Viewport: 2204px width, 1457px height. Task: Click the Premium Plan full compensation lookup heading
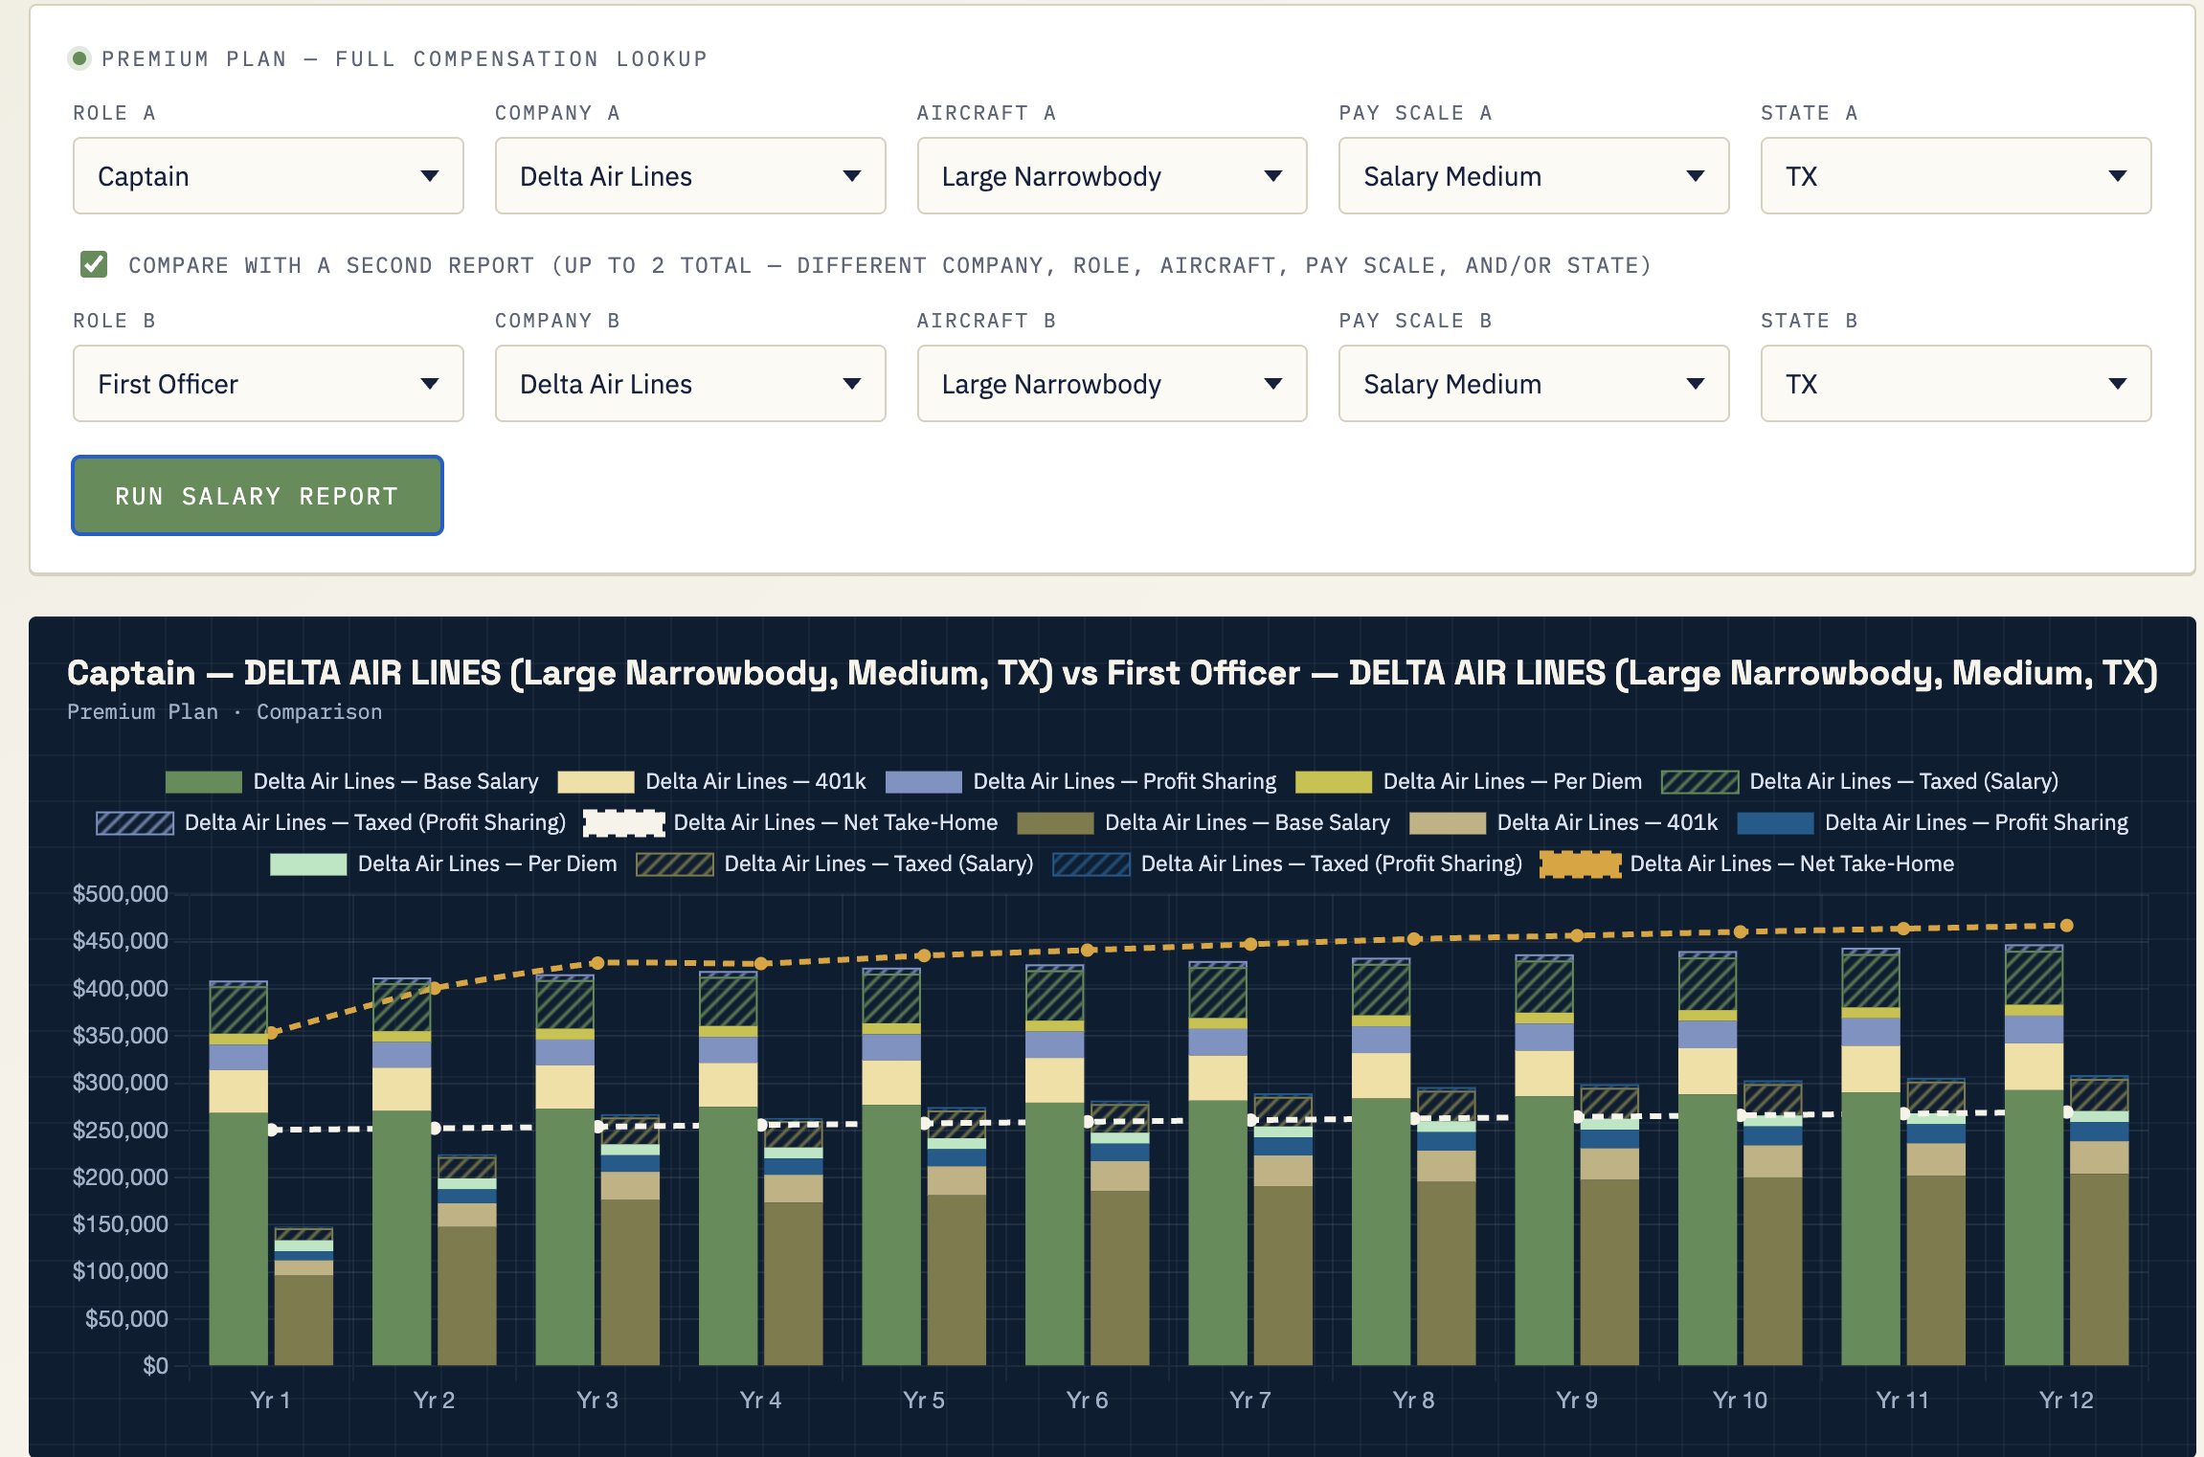coord(404,58)
